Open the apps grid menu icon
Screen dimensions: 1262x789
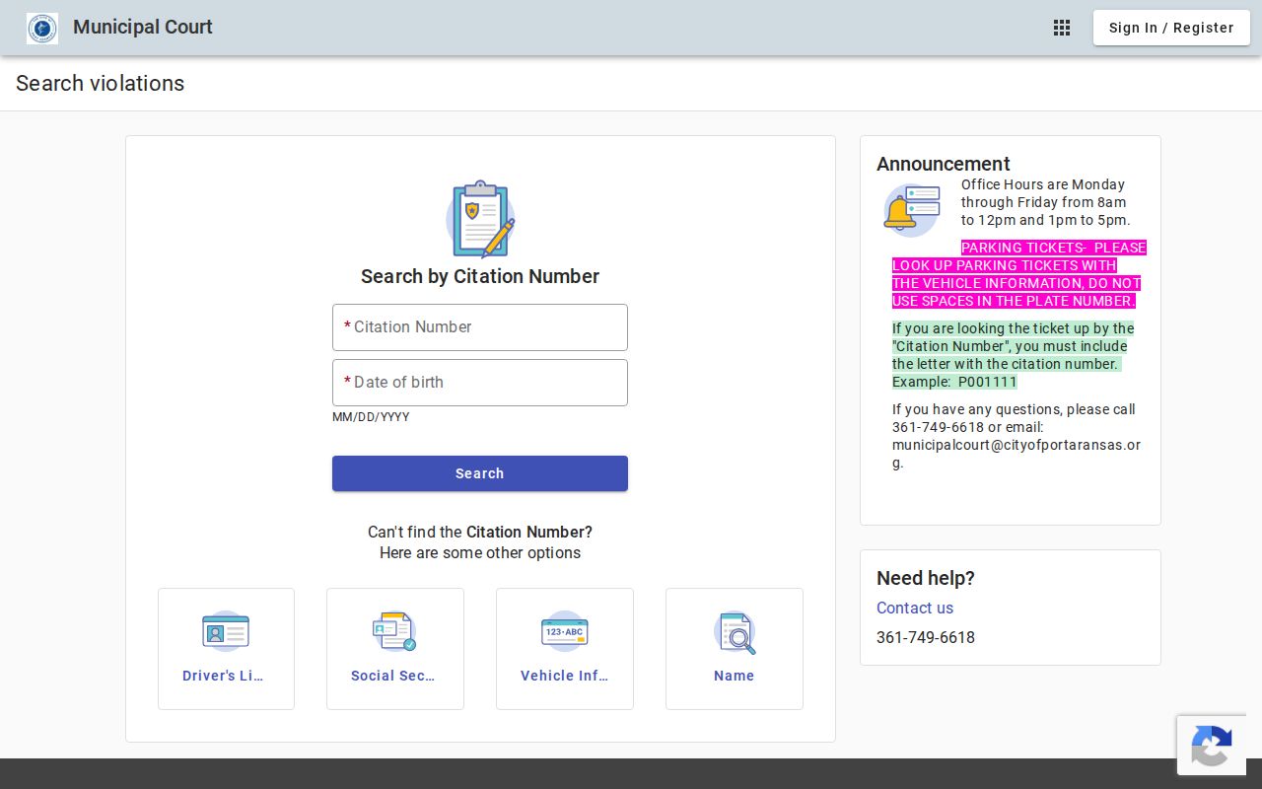[x=1062, y=28]
